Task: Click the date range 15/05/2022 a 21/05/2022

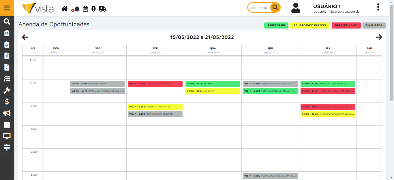Action: [202, 37]
